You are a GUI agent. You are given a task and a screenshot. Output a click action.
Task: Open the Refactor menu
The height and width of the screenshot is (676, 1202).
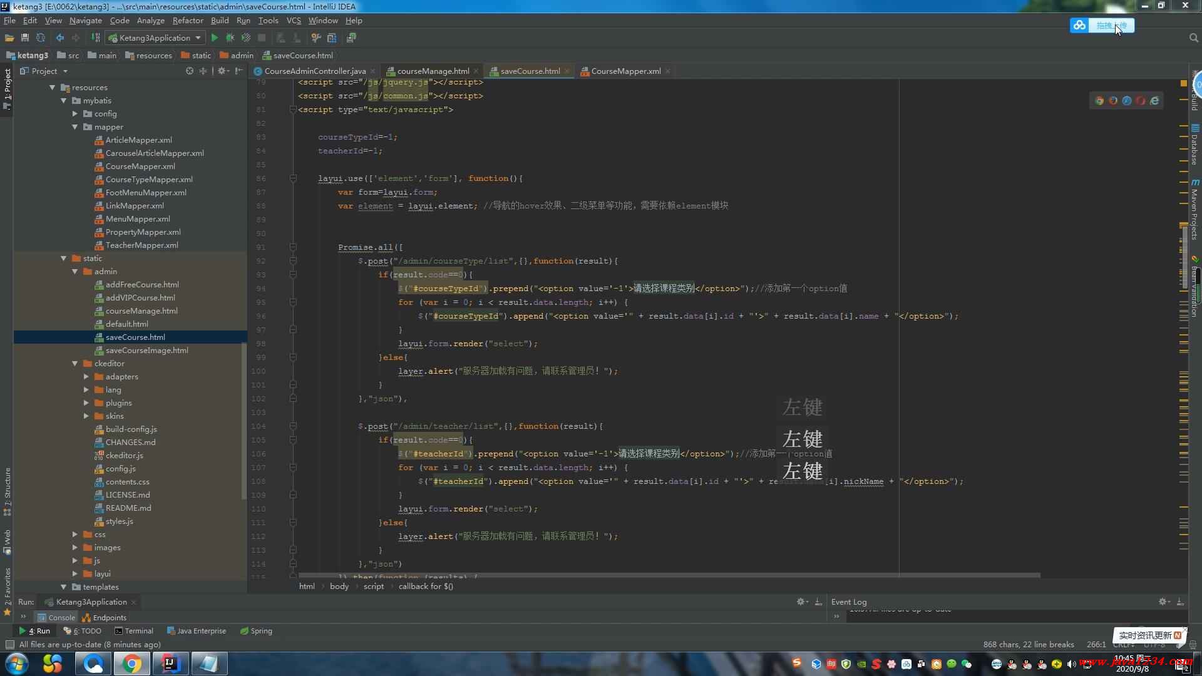[188, 20]
